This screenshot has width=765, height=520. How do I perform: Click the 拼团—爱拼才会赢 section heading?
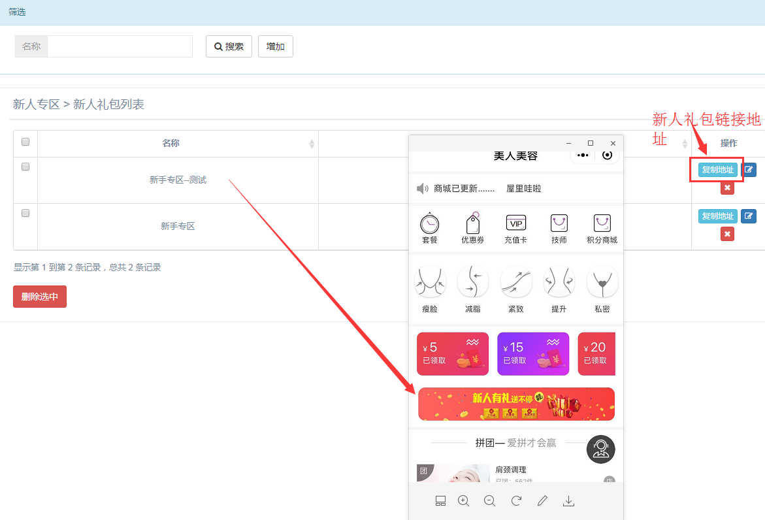(x=515, y=443)
